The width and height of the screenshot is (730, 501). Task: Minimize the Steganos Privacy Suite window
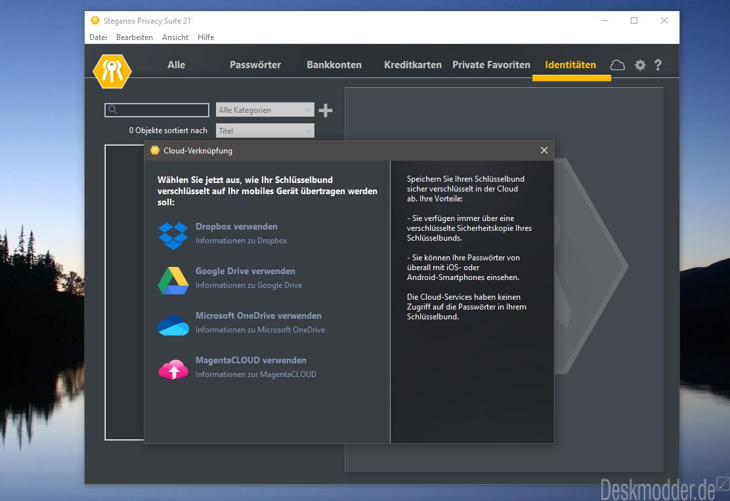[x=605, y=20]
